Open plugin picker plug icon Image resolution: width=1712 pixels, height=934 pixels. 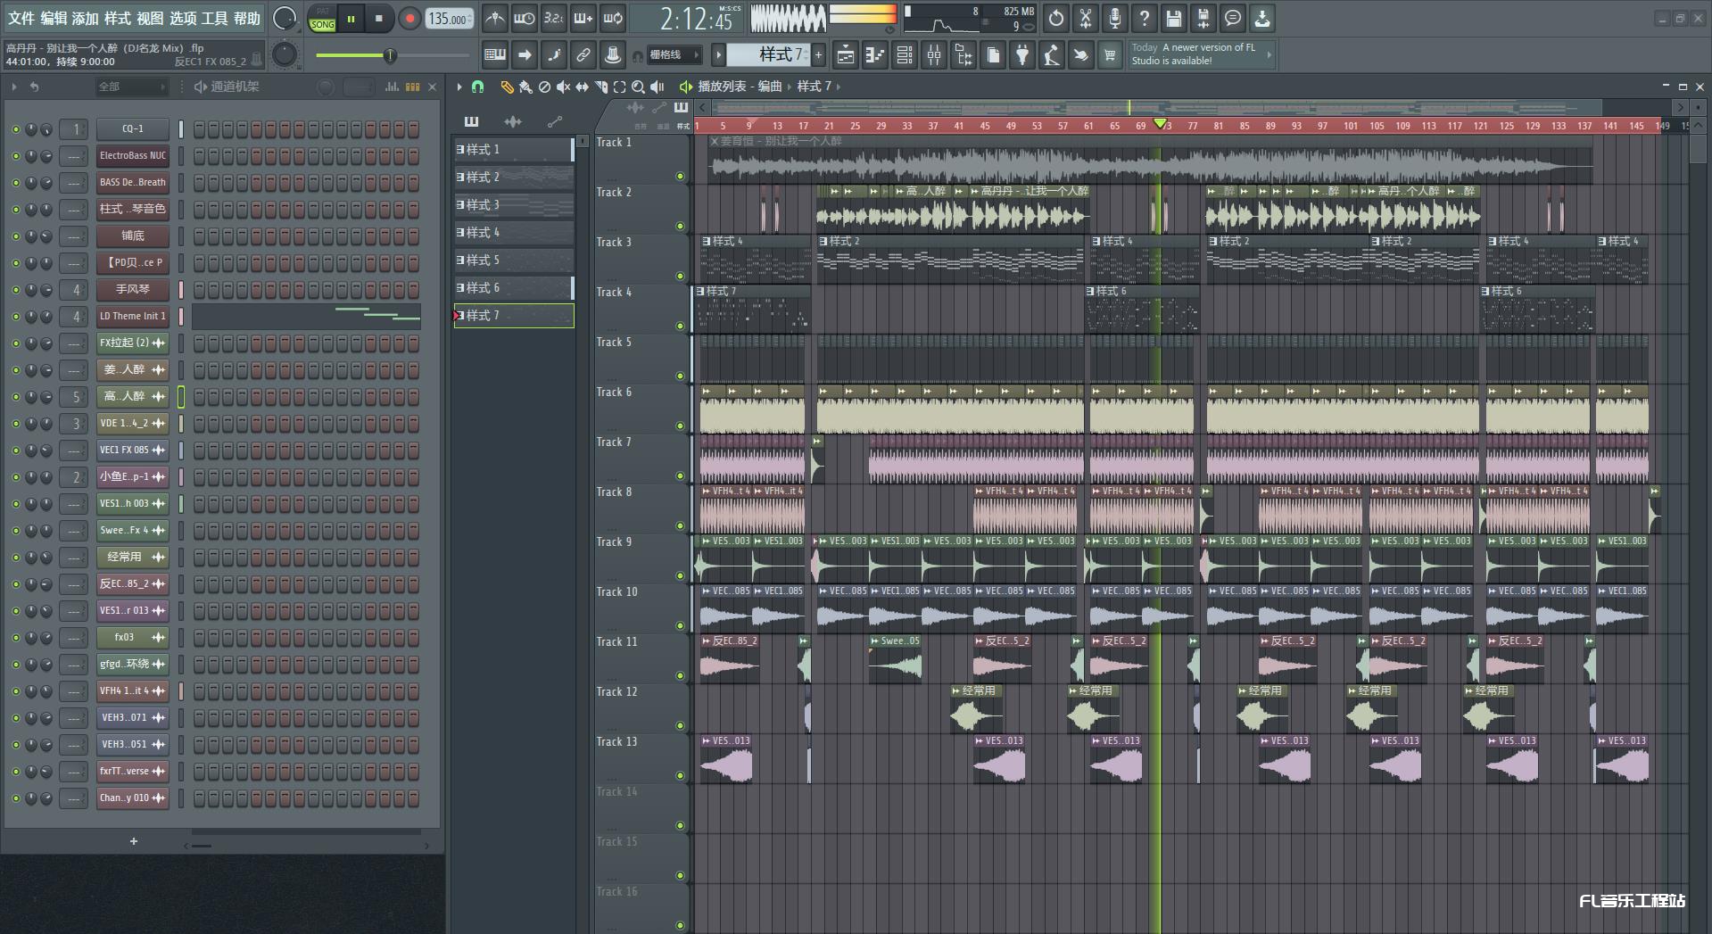pyautogui.click(x=1022, y=55)
